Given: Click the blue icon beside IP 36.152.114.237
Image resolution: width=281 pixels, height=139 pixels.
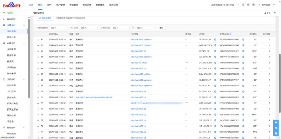Looking at the screenshot, I should 215,109.
